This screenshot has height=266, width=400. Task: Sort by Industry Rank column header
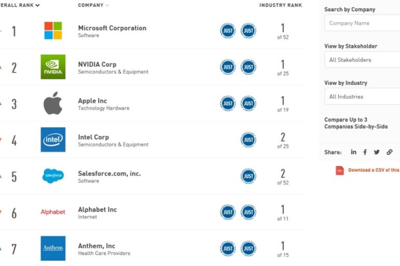pyautogui.click(x=281, y=5)
